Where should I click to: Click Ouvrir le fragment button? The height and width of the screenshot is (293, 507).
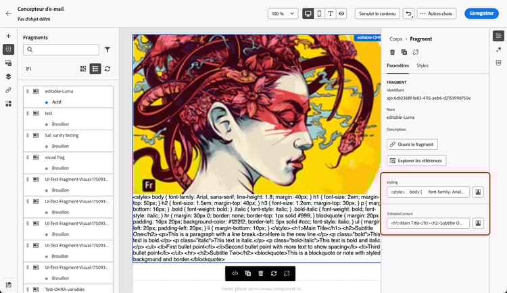coord(412,144)
